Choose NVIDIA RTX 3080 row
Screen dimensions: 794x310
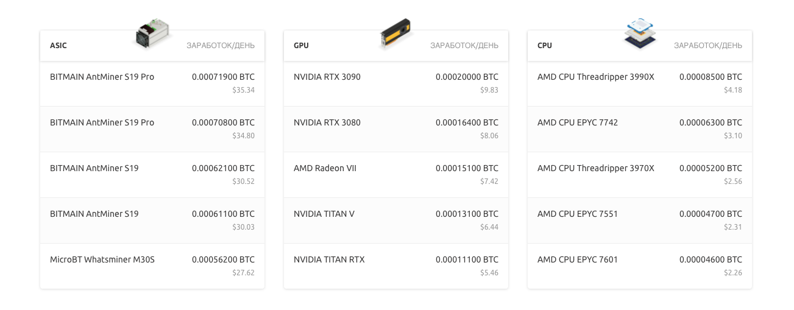[327, 123]
